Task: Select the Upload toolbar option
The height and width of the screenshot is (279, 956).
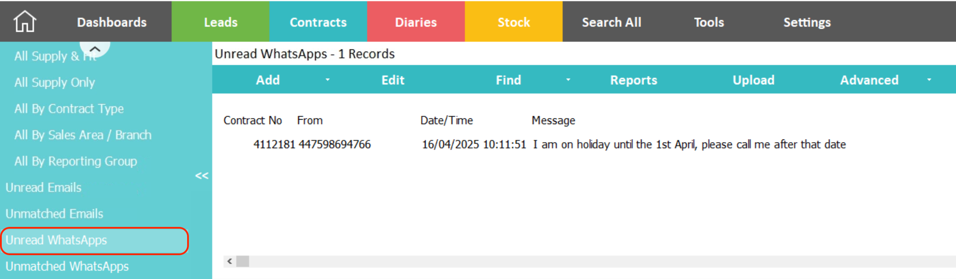Action: [x=753, y=81]
